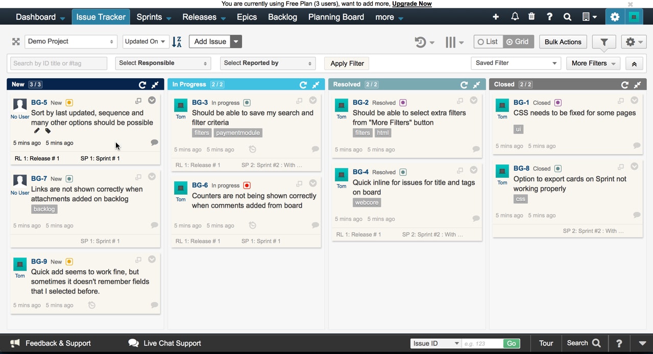Click the Add Issue button

(210, 41)
